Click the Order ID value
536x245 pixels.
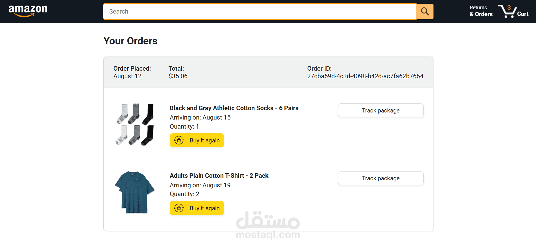pos(365,76)
